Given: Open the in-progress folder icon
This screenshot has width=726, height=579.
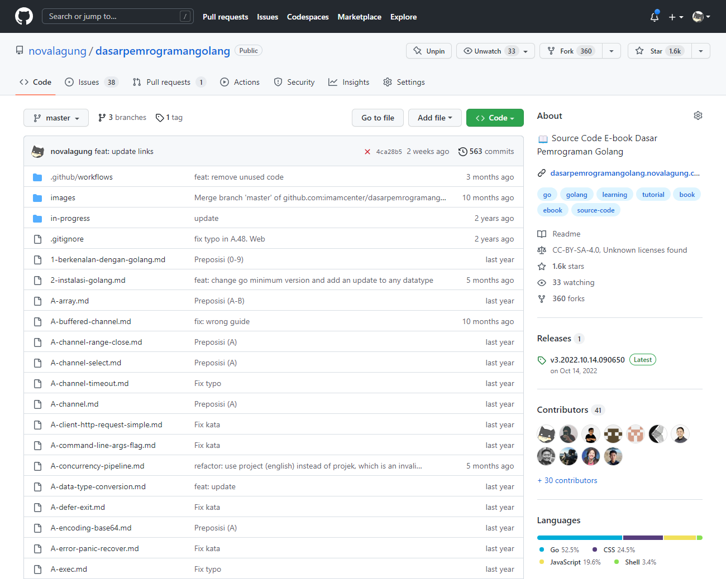Looking at the screenshot, I should tap(37, 219).
